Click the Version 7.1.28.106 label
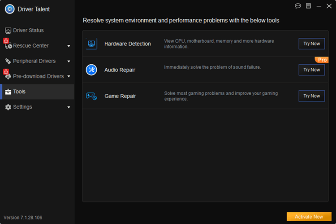Screen dimensions: 336x224 23,218
